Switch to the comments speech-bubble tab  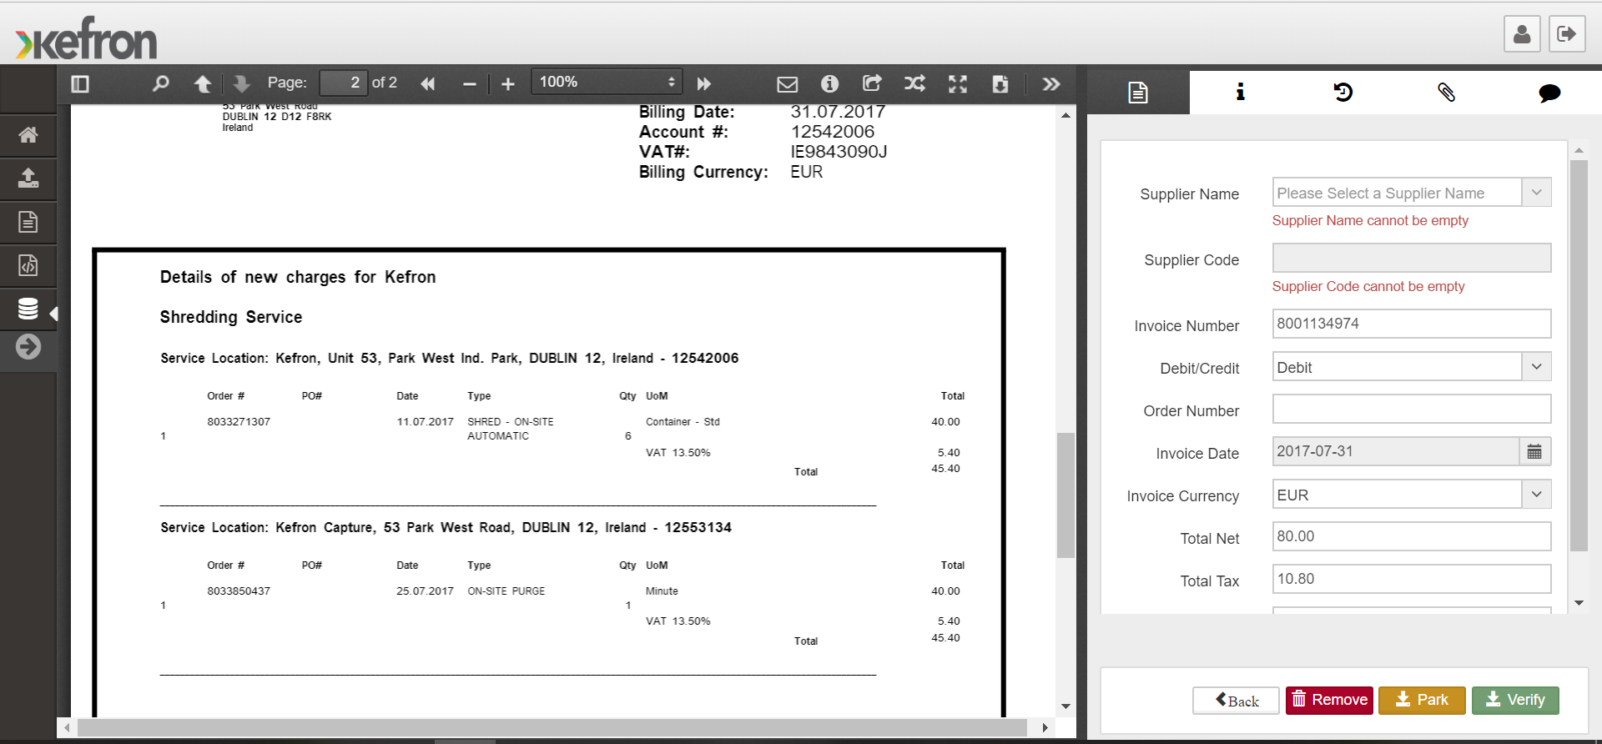[1549, 92]
